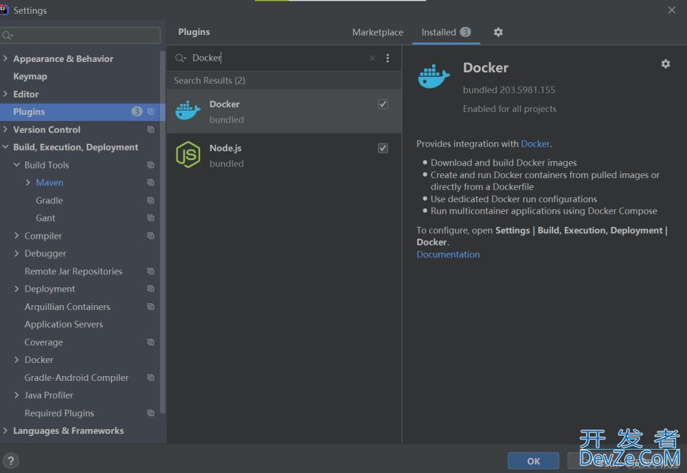Click the plugin search magnifier icon
This screenshot has width=687, height=473.
click(180, 58)
